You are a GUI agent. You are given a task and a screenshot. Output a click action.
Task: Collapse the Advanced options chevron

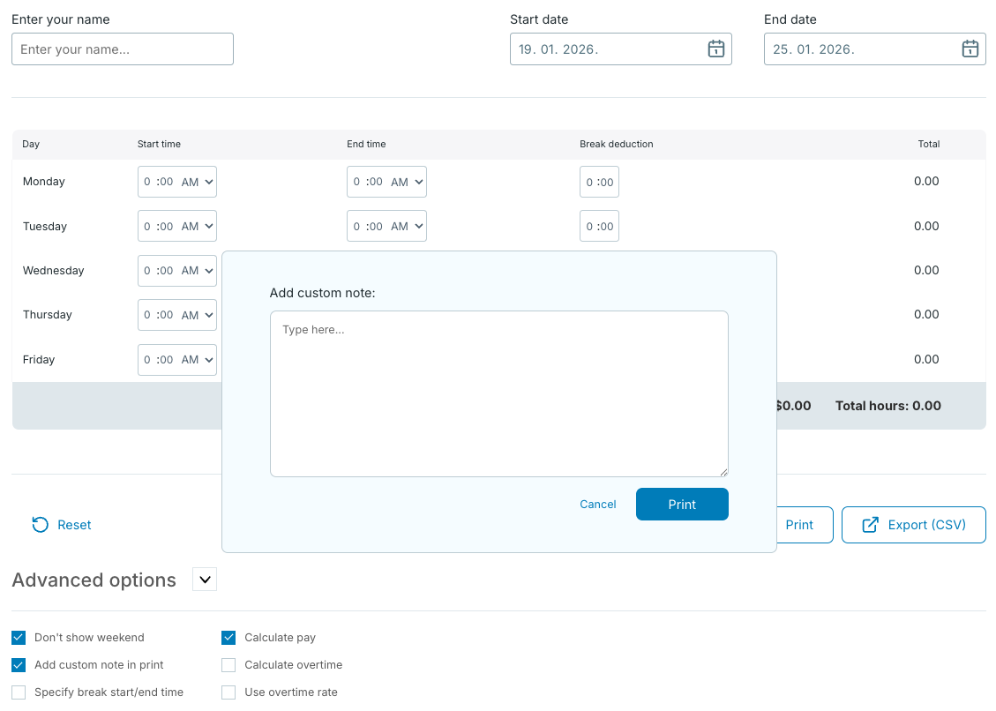click(x=205, y=580)
